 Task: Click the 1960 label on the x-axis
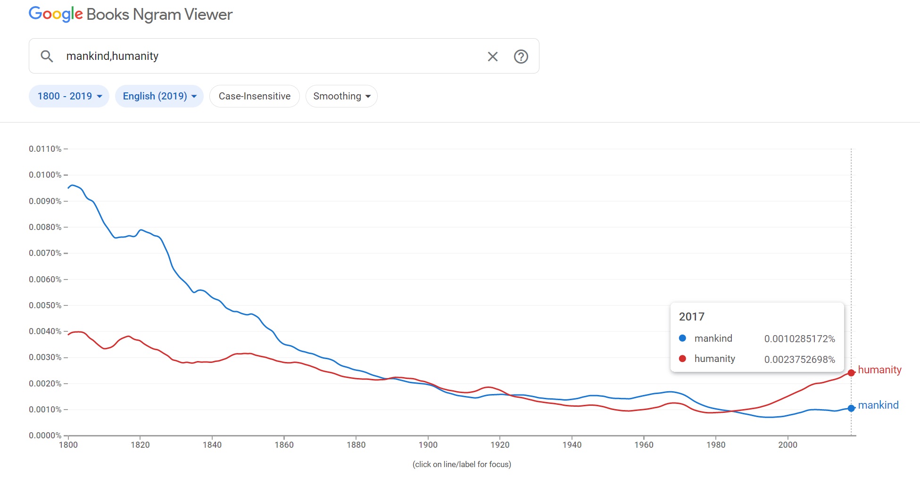[644, 445]
